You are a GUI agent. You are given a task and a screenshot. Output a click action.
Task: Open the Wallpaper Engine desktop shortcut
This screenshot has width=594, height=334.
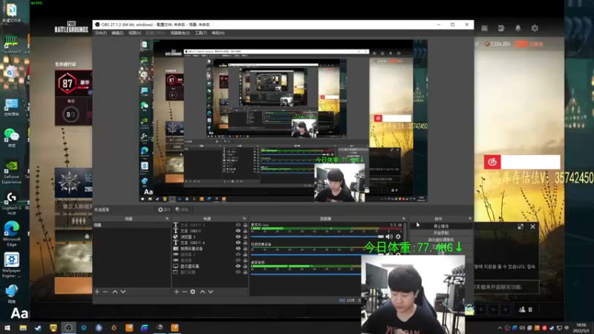coord(12,265)
